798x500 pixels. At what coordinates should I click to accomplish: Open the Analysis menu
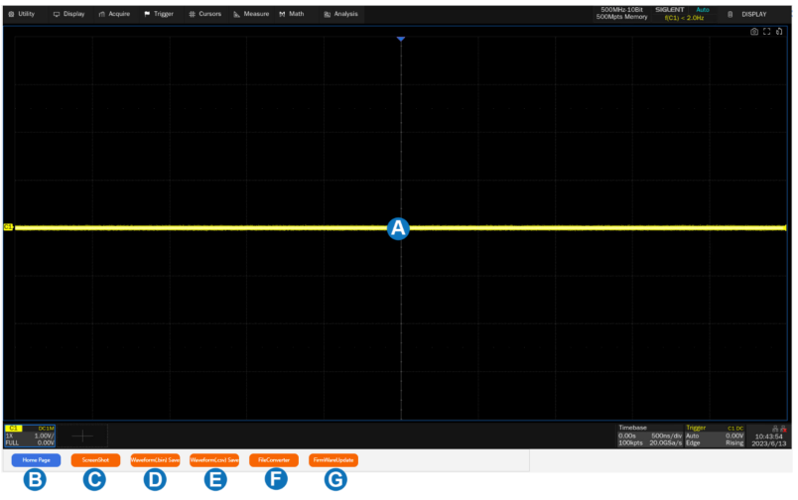pyautogui.click(x=340, y=14)
